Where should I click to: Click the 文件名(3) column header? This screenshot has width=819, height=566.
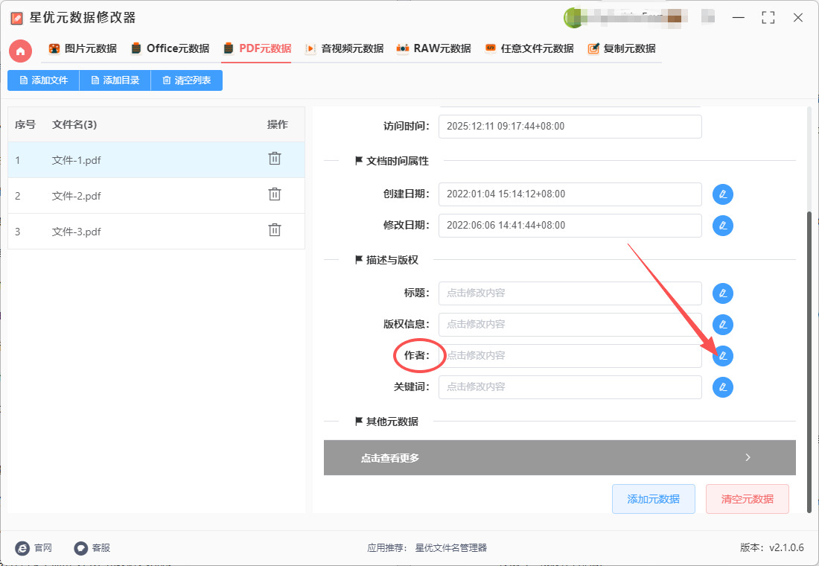[74, 124]
